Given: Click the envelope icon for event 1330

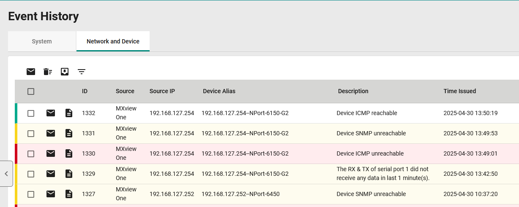Looking at the screenshot, I should [51, 153].
